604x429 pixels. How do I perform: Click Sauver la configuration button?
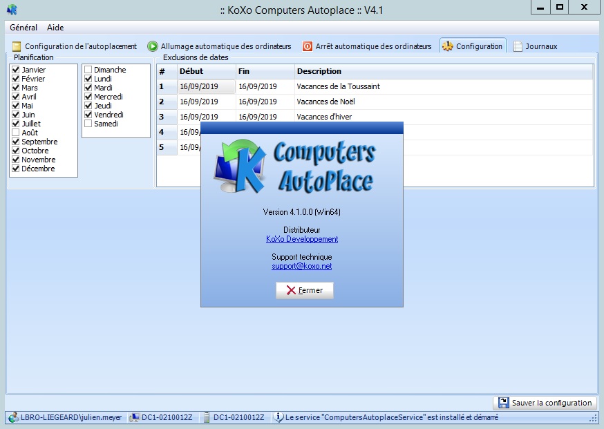(x=545, y=403)
